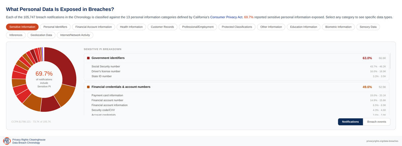
Task: Pick the Geolocation Data category
Action: [x=42, y=35]
